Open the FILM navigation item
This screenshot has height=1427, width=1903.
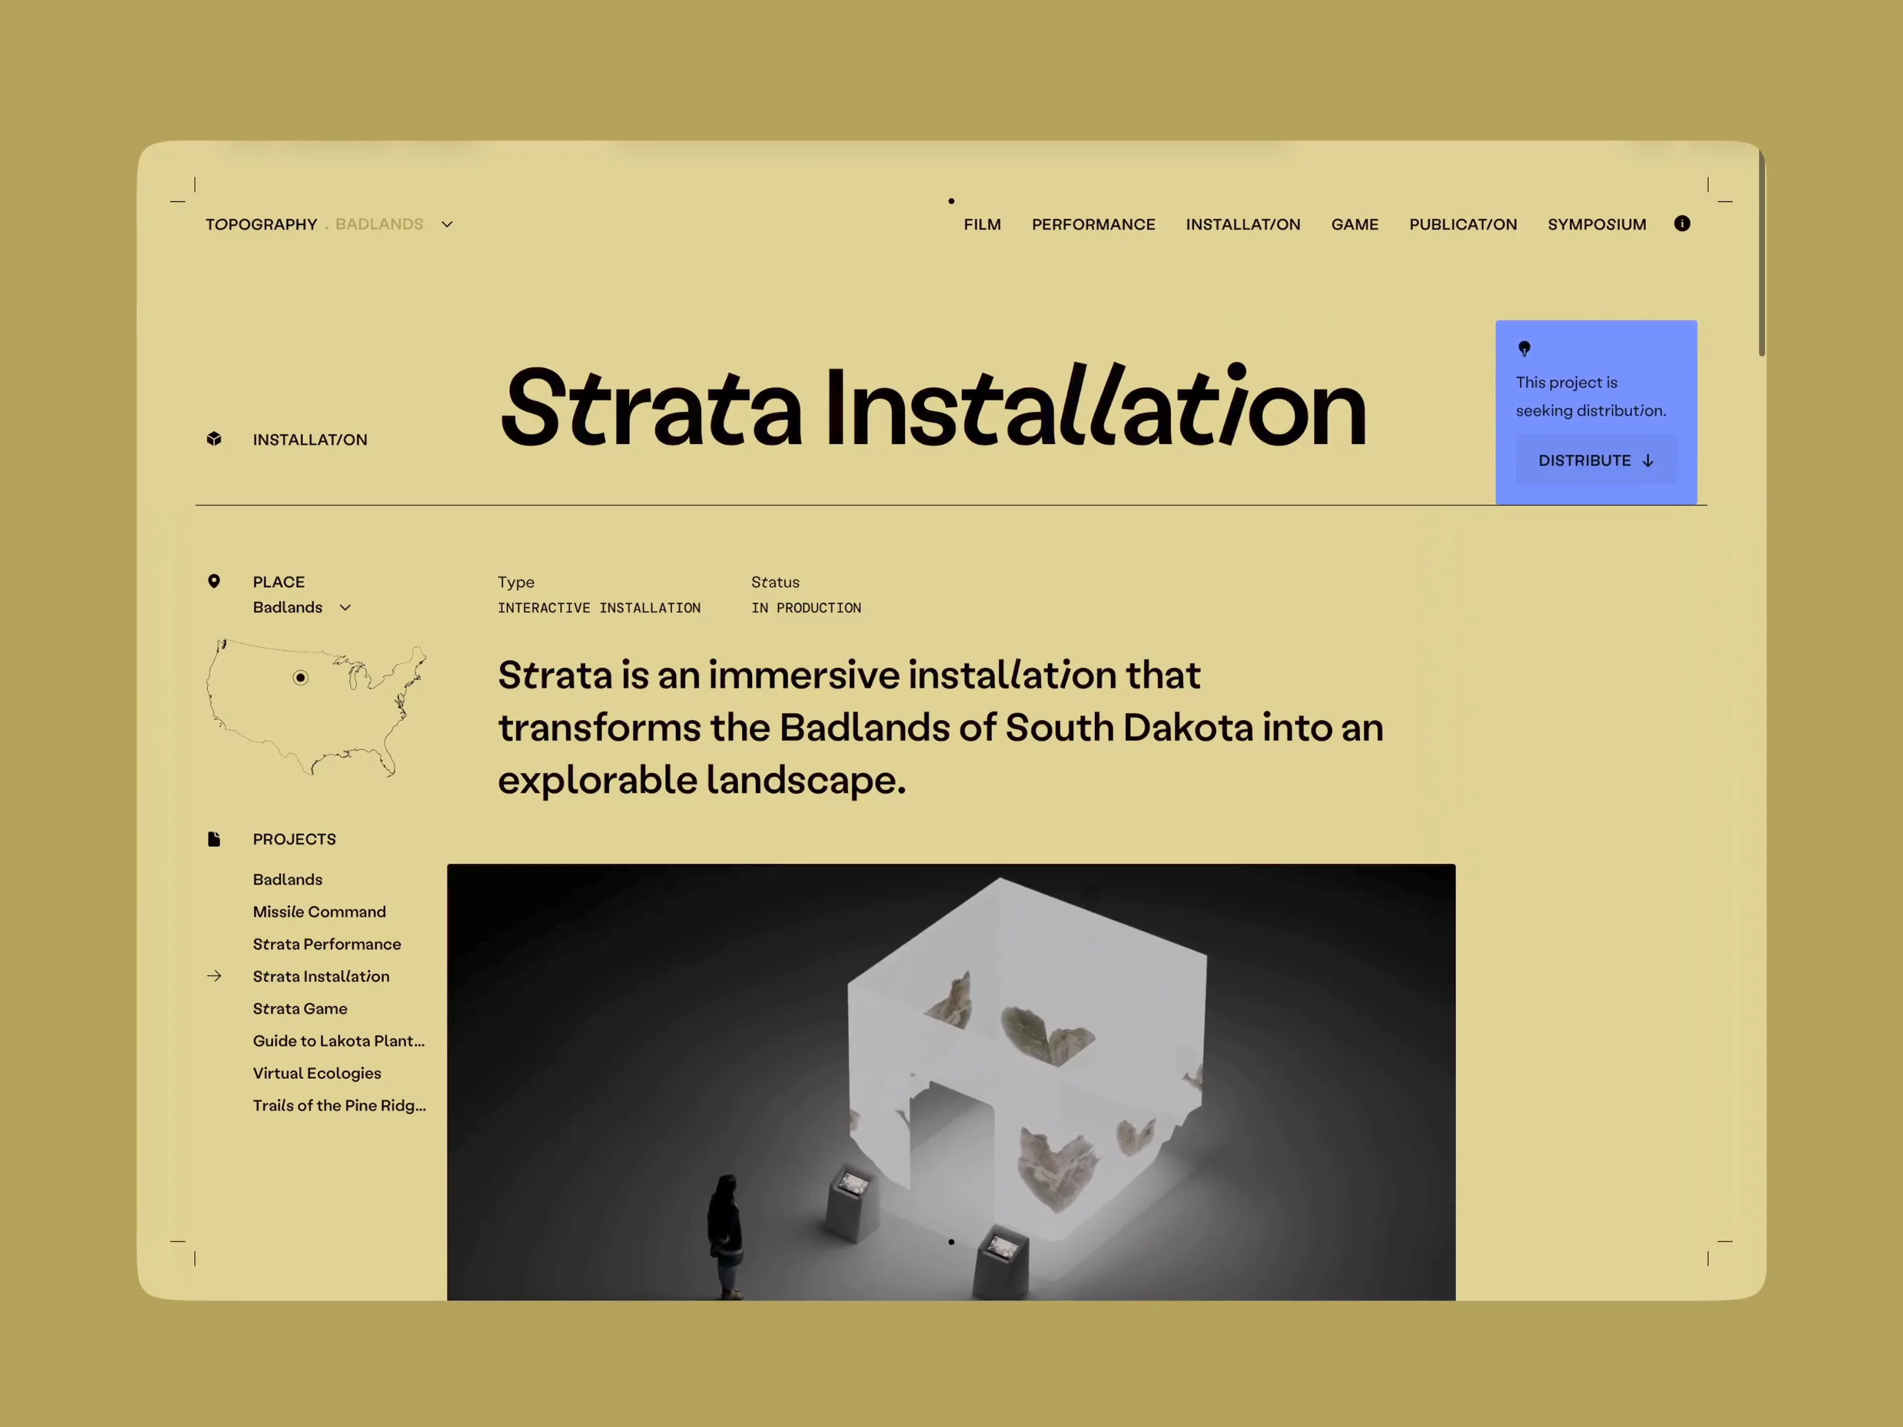coord(983,225)
